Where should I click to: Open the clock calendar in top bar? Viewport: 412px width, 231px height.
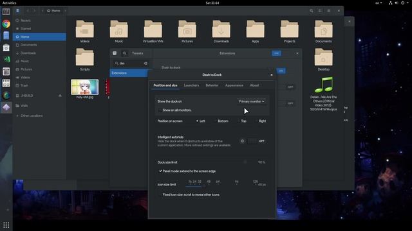tap(212, 3)
